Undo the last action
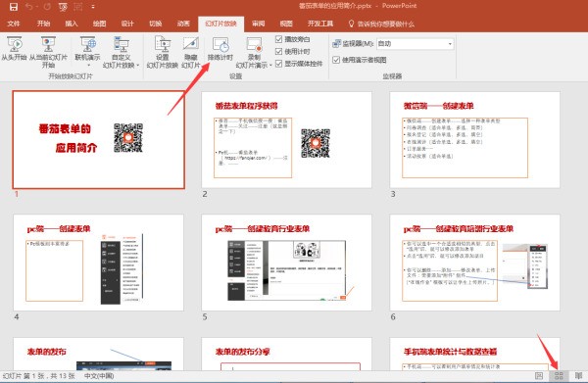 (29, 7)
